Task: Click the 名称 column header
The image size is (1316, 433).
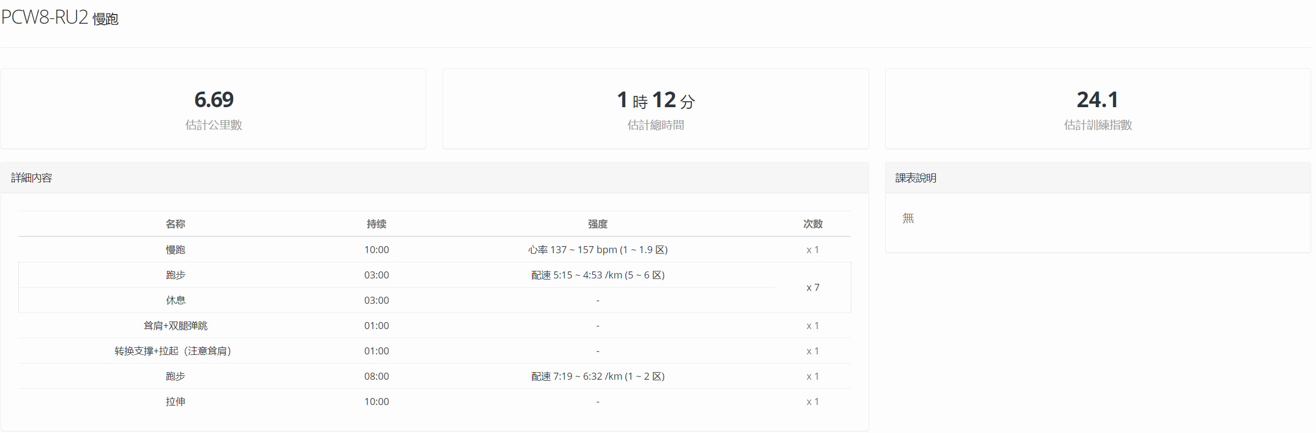Action: [x=176, y=224]
